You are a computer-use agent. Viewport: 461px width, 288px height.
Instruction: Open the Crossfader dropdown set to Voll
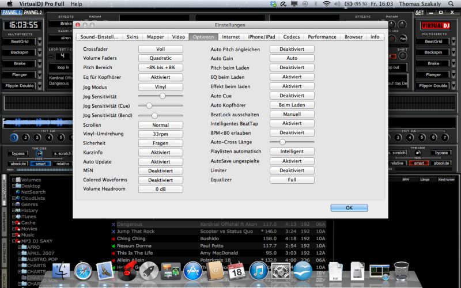tap(161, 49)
